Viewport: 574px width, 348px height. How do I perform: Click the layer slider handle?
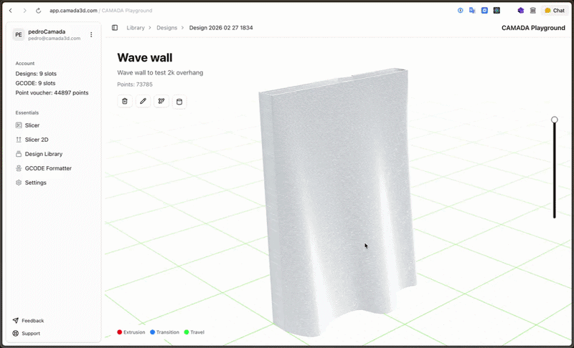click(x=555, y=120)
